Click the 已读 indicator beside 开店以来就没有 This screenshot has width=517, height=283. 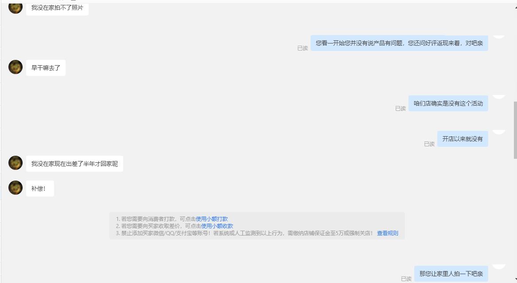pos(429,145)
